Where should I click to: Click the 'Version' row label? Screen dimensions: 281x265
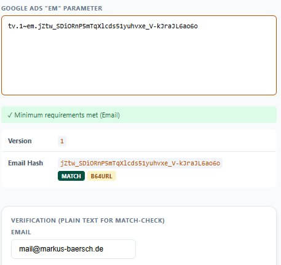click(x=20, y=141)
